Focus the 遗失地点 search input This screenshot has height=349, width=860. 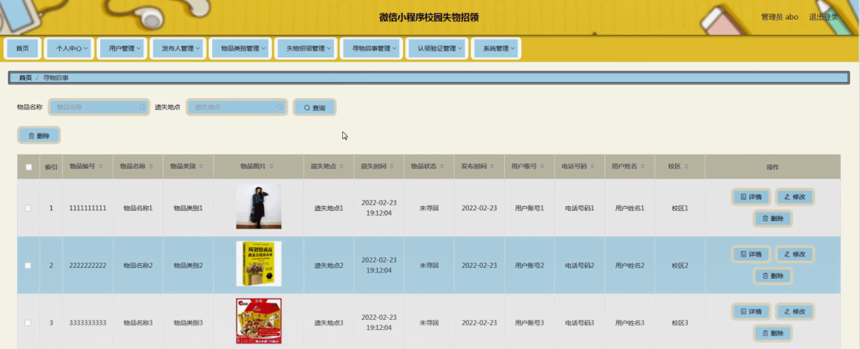click(x=237, y=107)
